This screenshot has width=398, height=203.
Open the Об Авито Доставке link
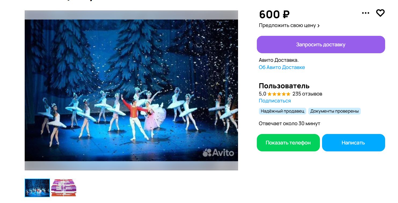282,67
